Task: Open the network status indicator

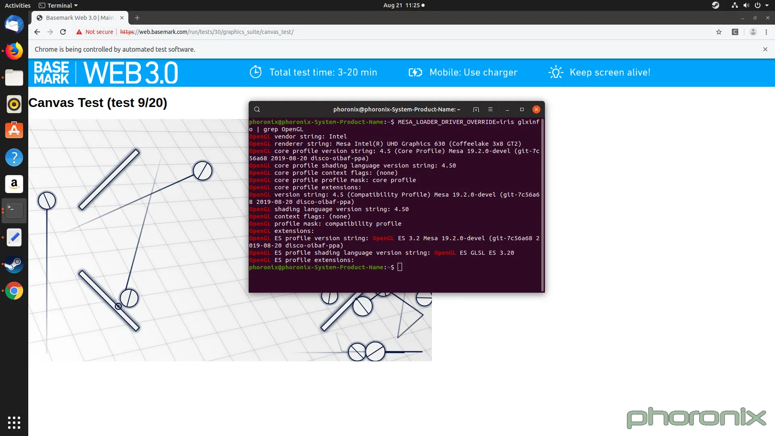Action: click(x=735, y=5)
